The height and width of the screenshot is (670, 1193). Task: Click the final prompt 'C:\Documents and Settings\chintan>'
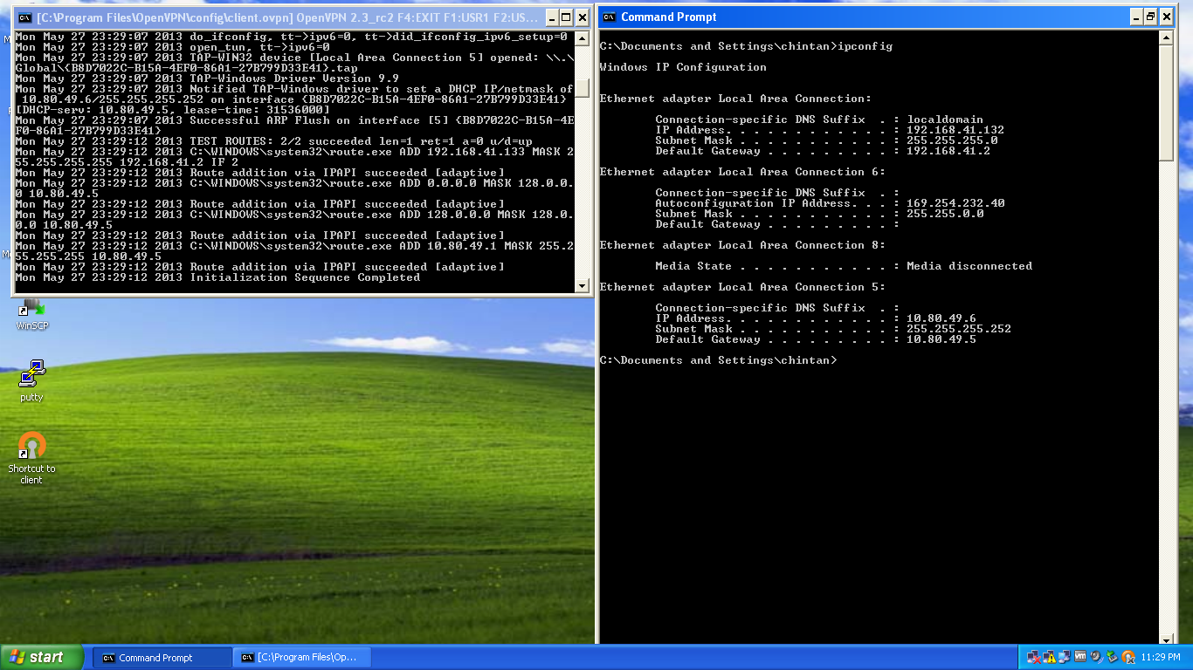pos(718,360)
